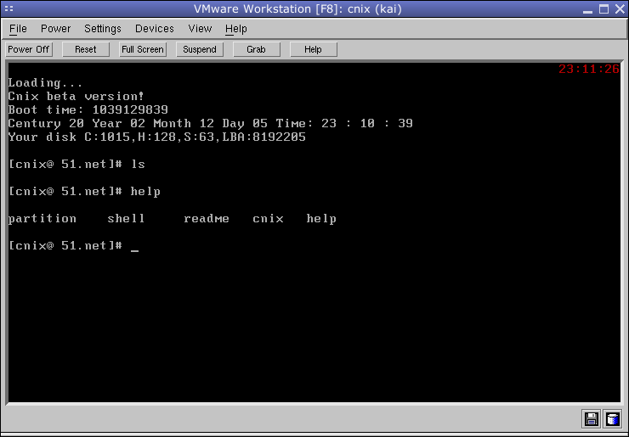Click the Reset toolbar button
Image resolution: width=629 pixels, height=437 pixels.
pyautogui.click(x=86, y=50)
